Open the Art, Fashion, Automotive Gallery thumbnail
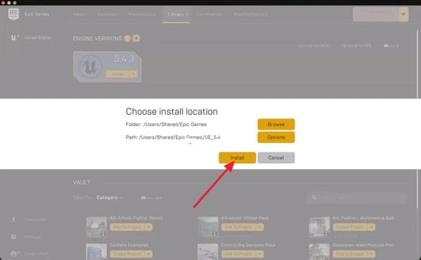The width and height of the screenshot is (421, 260). pos(319,226)
